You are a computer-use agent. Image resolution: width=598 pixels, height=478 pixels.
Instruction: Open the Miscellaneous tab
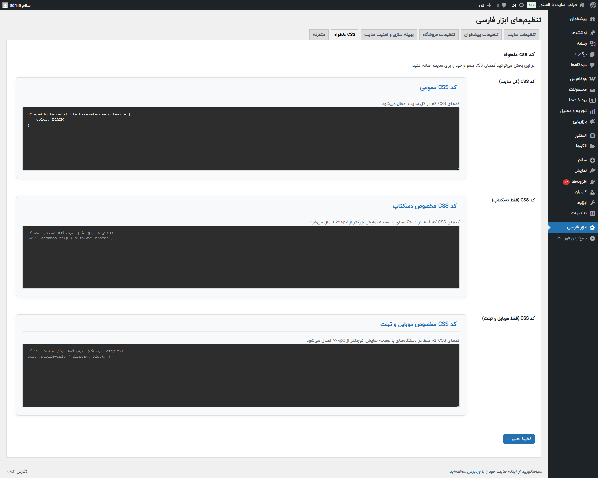(319, 35)
